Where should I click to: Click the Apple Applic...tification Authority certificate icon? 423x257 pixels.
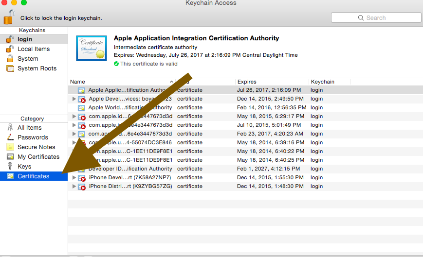(x=81, y=90)
